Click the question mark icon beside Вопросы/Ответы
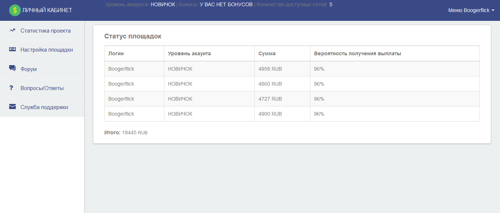The image size is (500, 213). 11,88
